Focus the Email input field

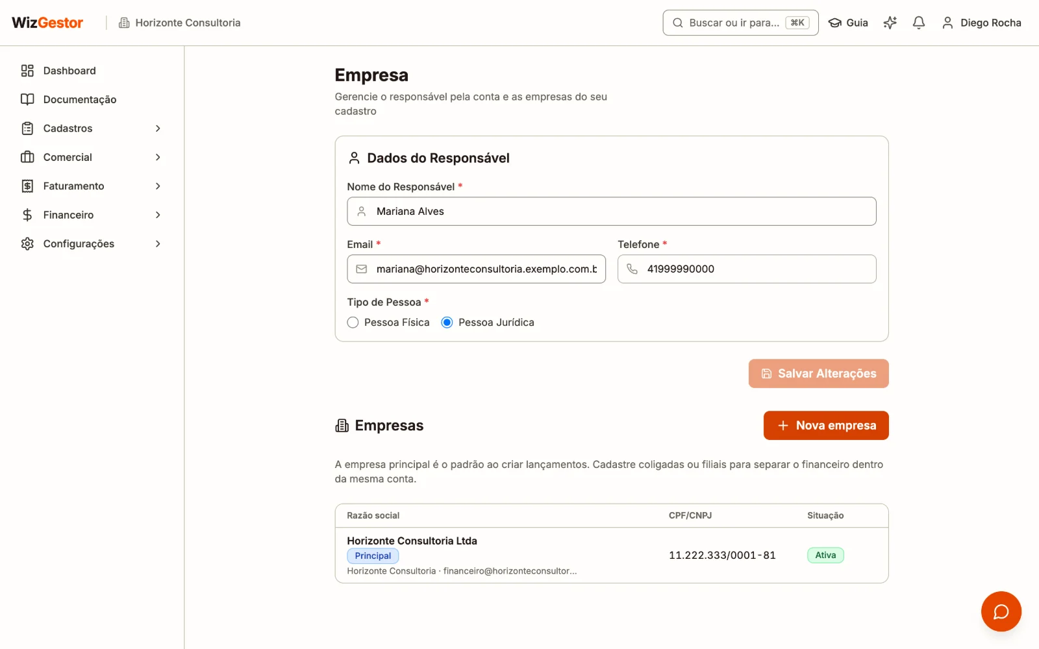(x=477, y=269)
